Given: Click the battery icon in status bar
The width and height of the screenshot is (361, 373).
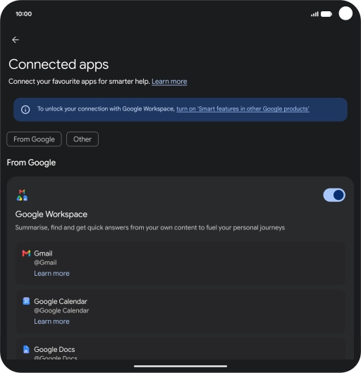Looking at the screenshot, I should tap(326, 14).
